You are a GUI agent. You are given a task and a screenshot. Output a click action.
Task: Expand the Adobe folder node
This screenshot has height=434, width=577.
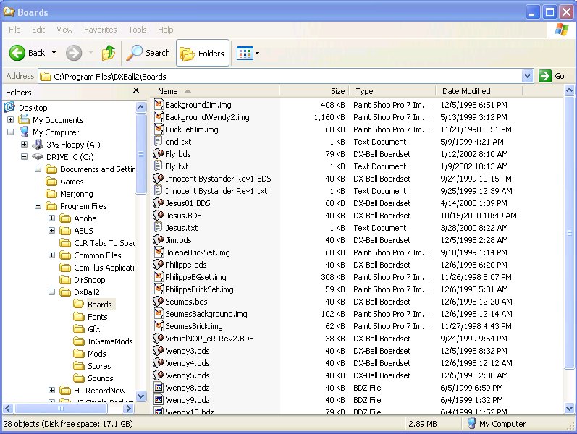click(52, 218)
